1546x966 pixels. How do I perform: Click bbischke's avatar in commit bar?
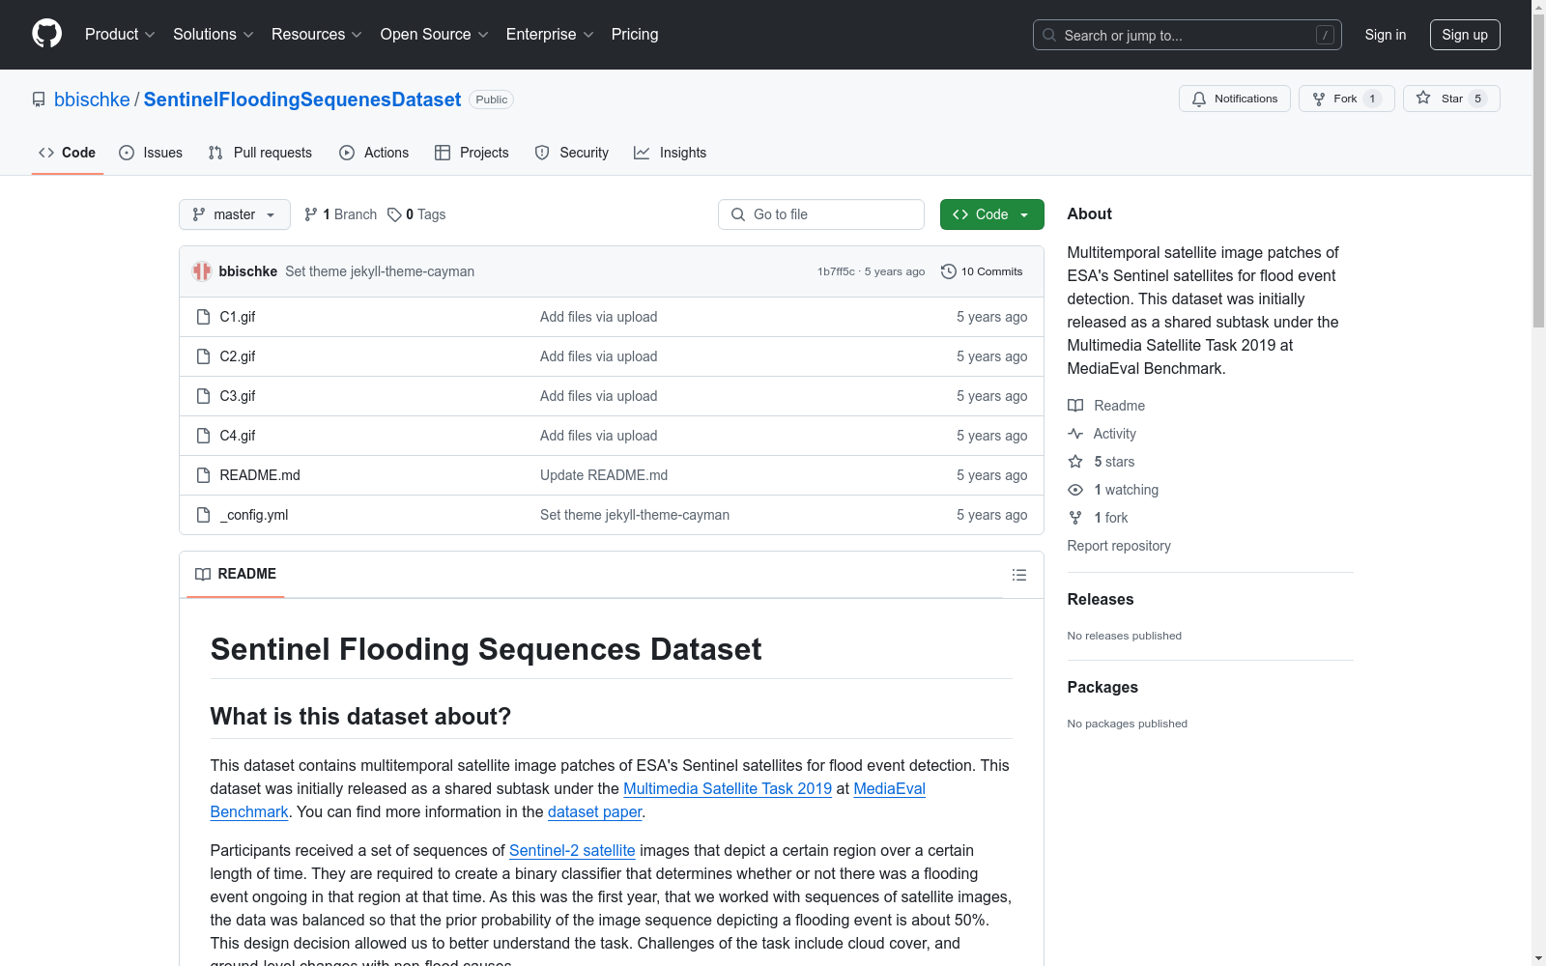(202, 271)
